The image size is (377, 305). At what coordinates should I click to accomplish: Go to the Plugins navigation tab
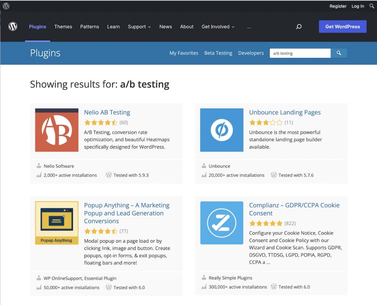[38, 27]
